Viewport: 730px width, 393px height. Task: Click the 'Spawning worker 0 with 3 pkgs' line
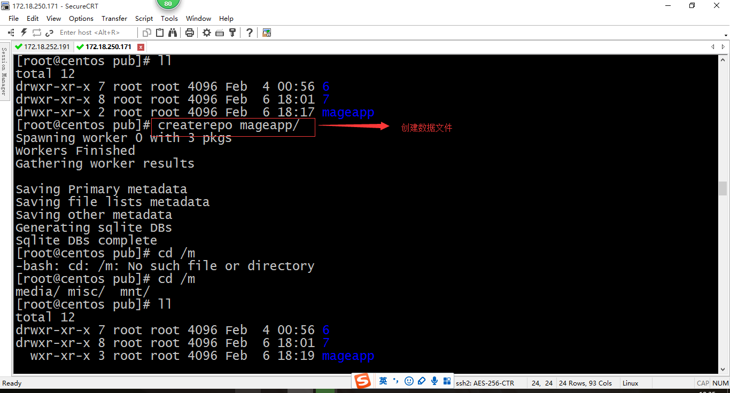(x=123, y=138)
